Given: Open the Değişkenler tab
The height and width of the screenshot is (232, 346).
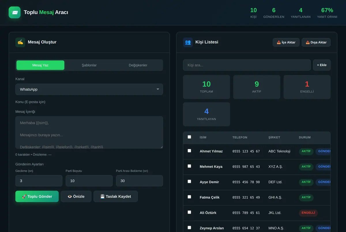Looking at the screenshot, I should point(138,65).
